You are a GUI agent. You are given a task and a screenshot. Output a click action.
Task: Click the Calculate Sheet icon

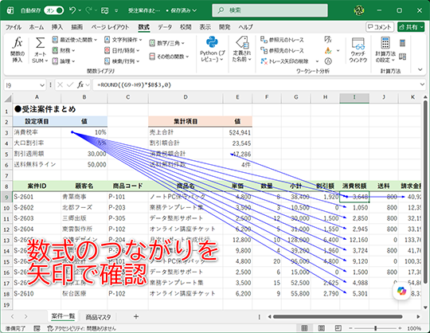click(402, 57)
